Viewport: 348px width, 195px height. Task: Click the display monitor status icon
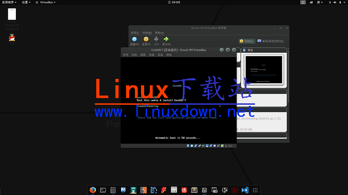coord(207,146)
